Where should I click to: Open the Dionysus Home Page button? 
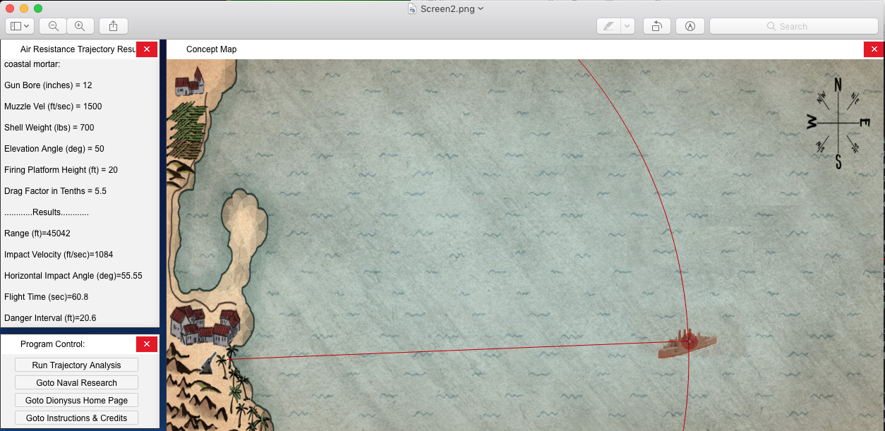click(x=76, y=400)
